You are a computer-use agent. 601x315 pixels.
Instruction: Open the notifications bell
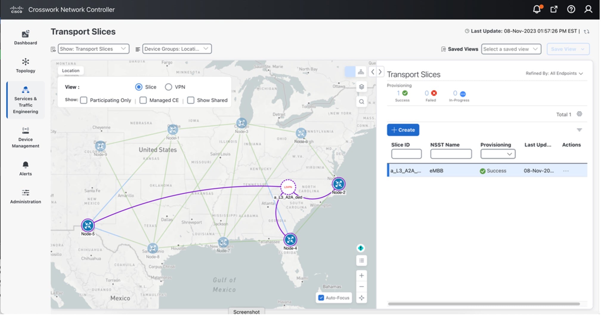tap(537, 9)
